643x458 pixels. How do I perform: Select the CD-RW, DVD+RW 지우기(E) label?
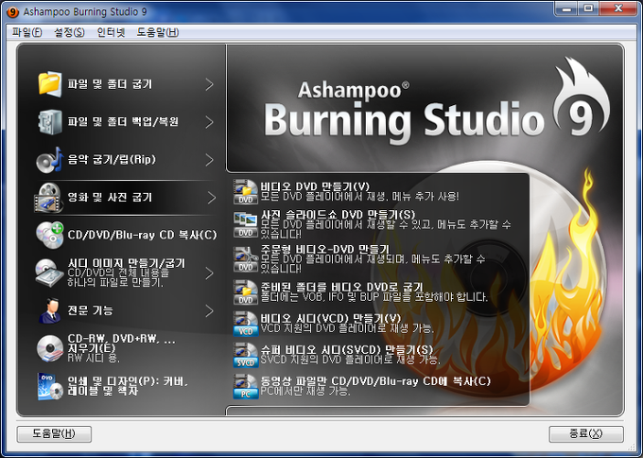122,343
